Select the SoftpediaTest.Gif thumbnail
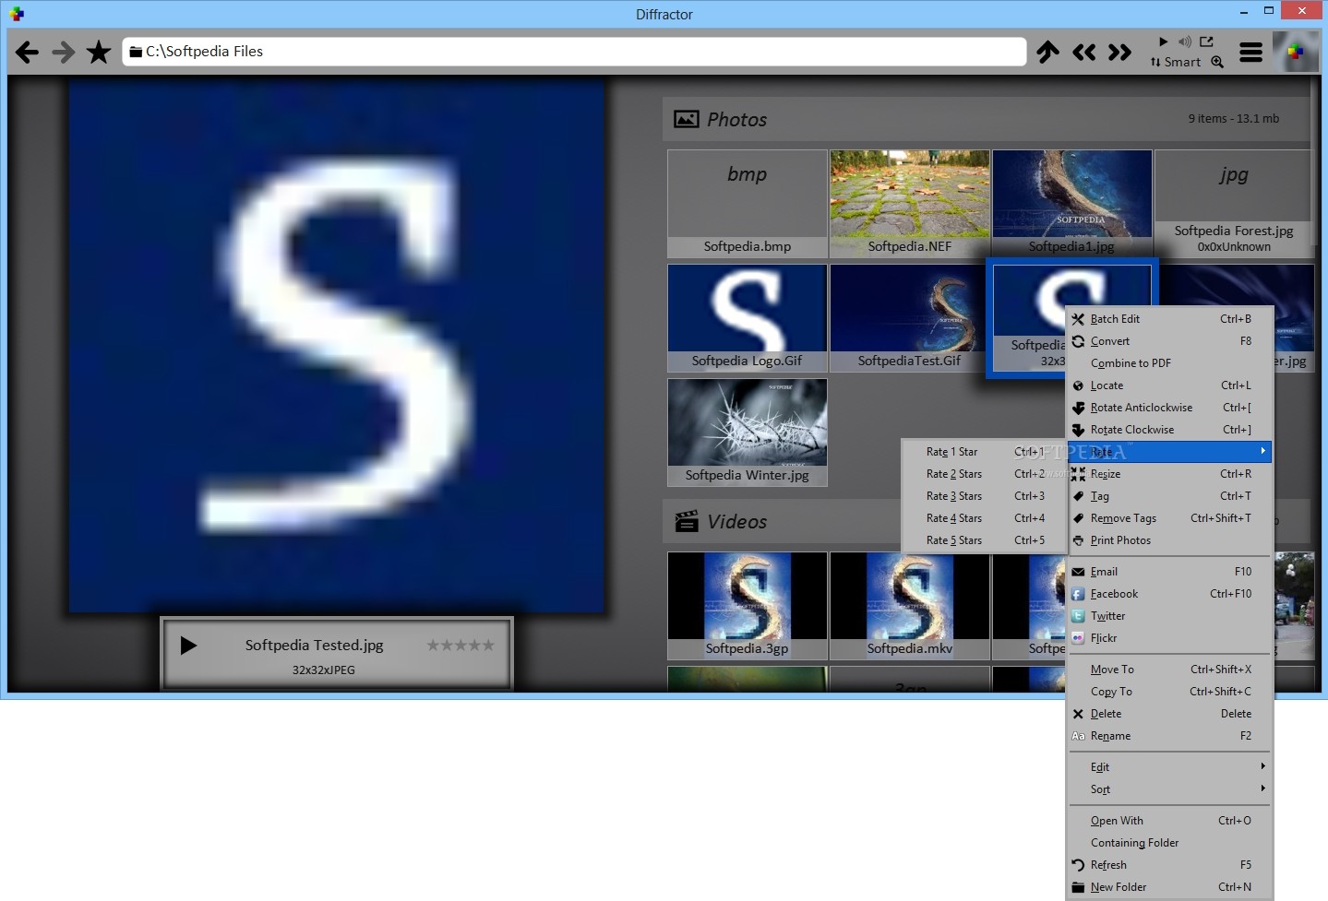The image size is (1328, 901). [909, 318]
